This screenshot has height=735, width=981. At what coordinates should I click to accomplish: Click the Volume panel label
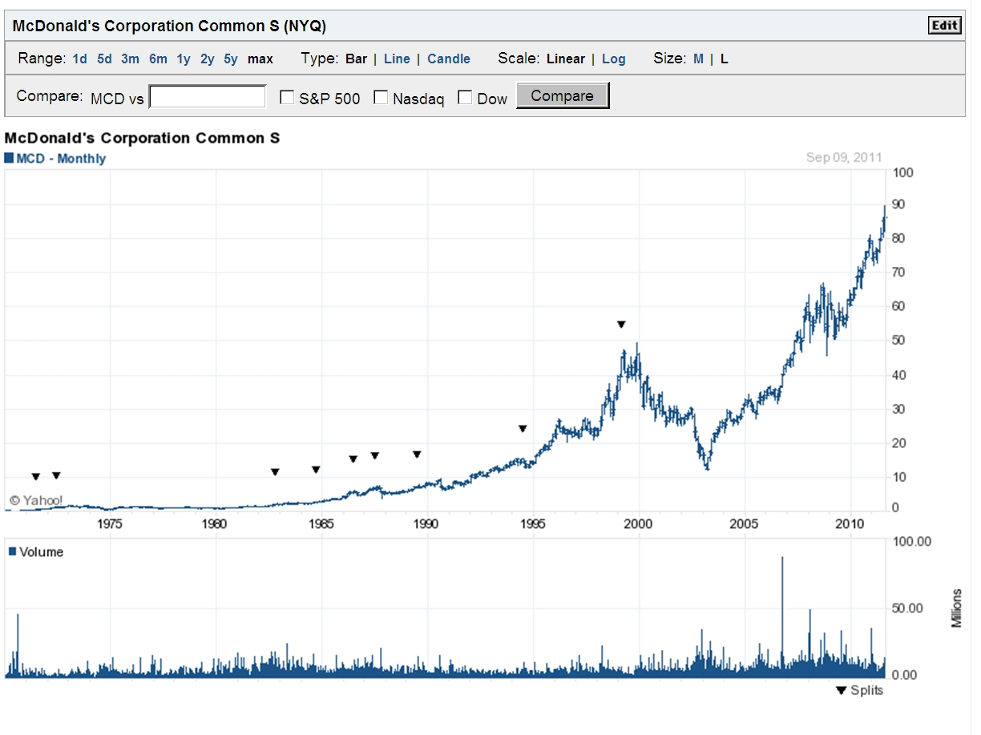[x=41, y=552]
